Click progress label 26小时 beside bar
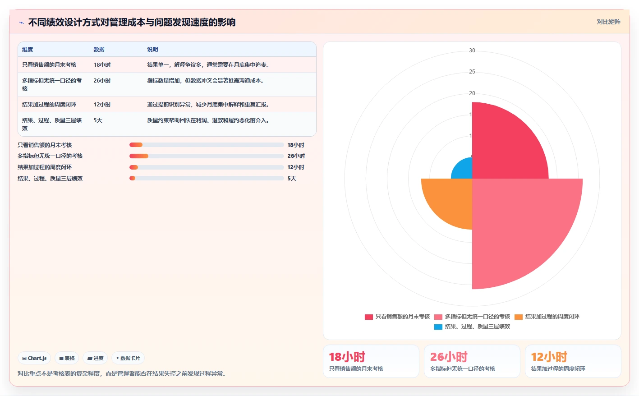This screenshot has height=396, width=639. [x=296, y=156]
